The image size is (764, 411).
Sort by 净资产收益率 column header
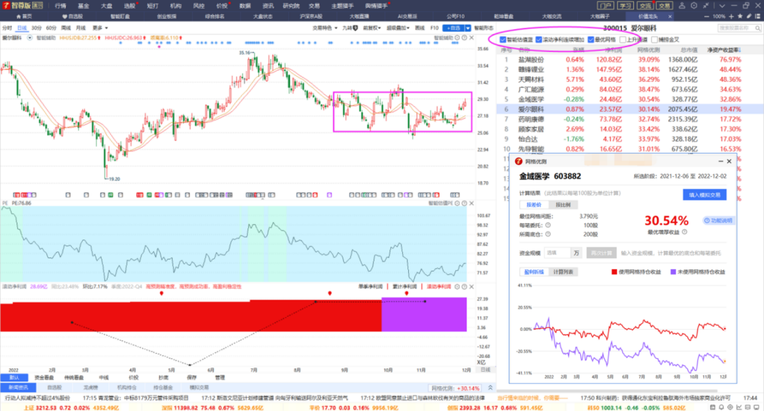coord(724,50)
